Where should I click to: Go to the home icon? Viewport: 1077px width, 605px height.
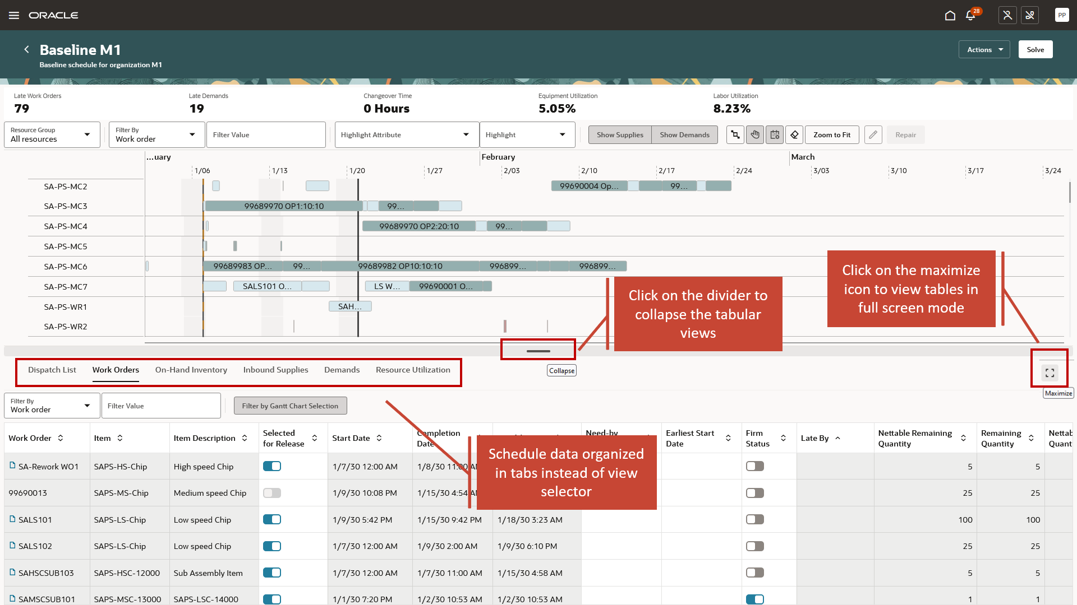950,16
